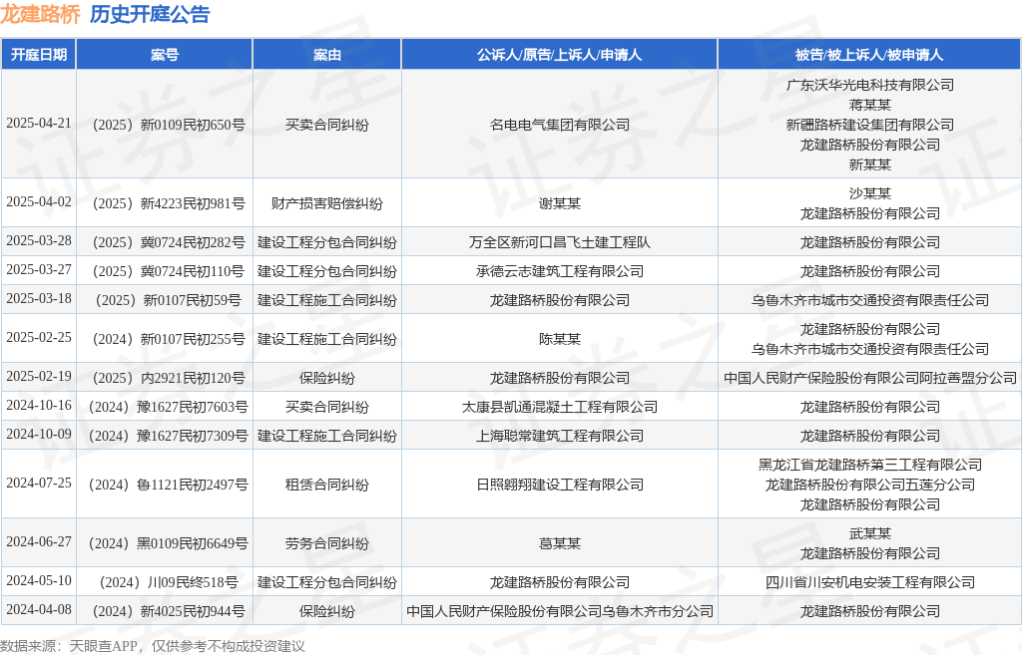The image size is (1022, 655).
Task: Click cause 财产损害赔偿纠纷
Action: click(x=327, y=203)
